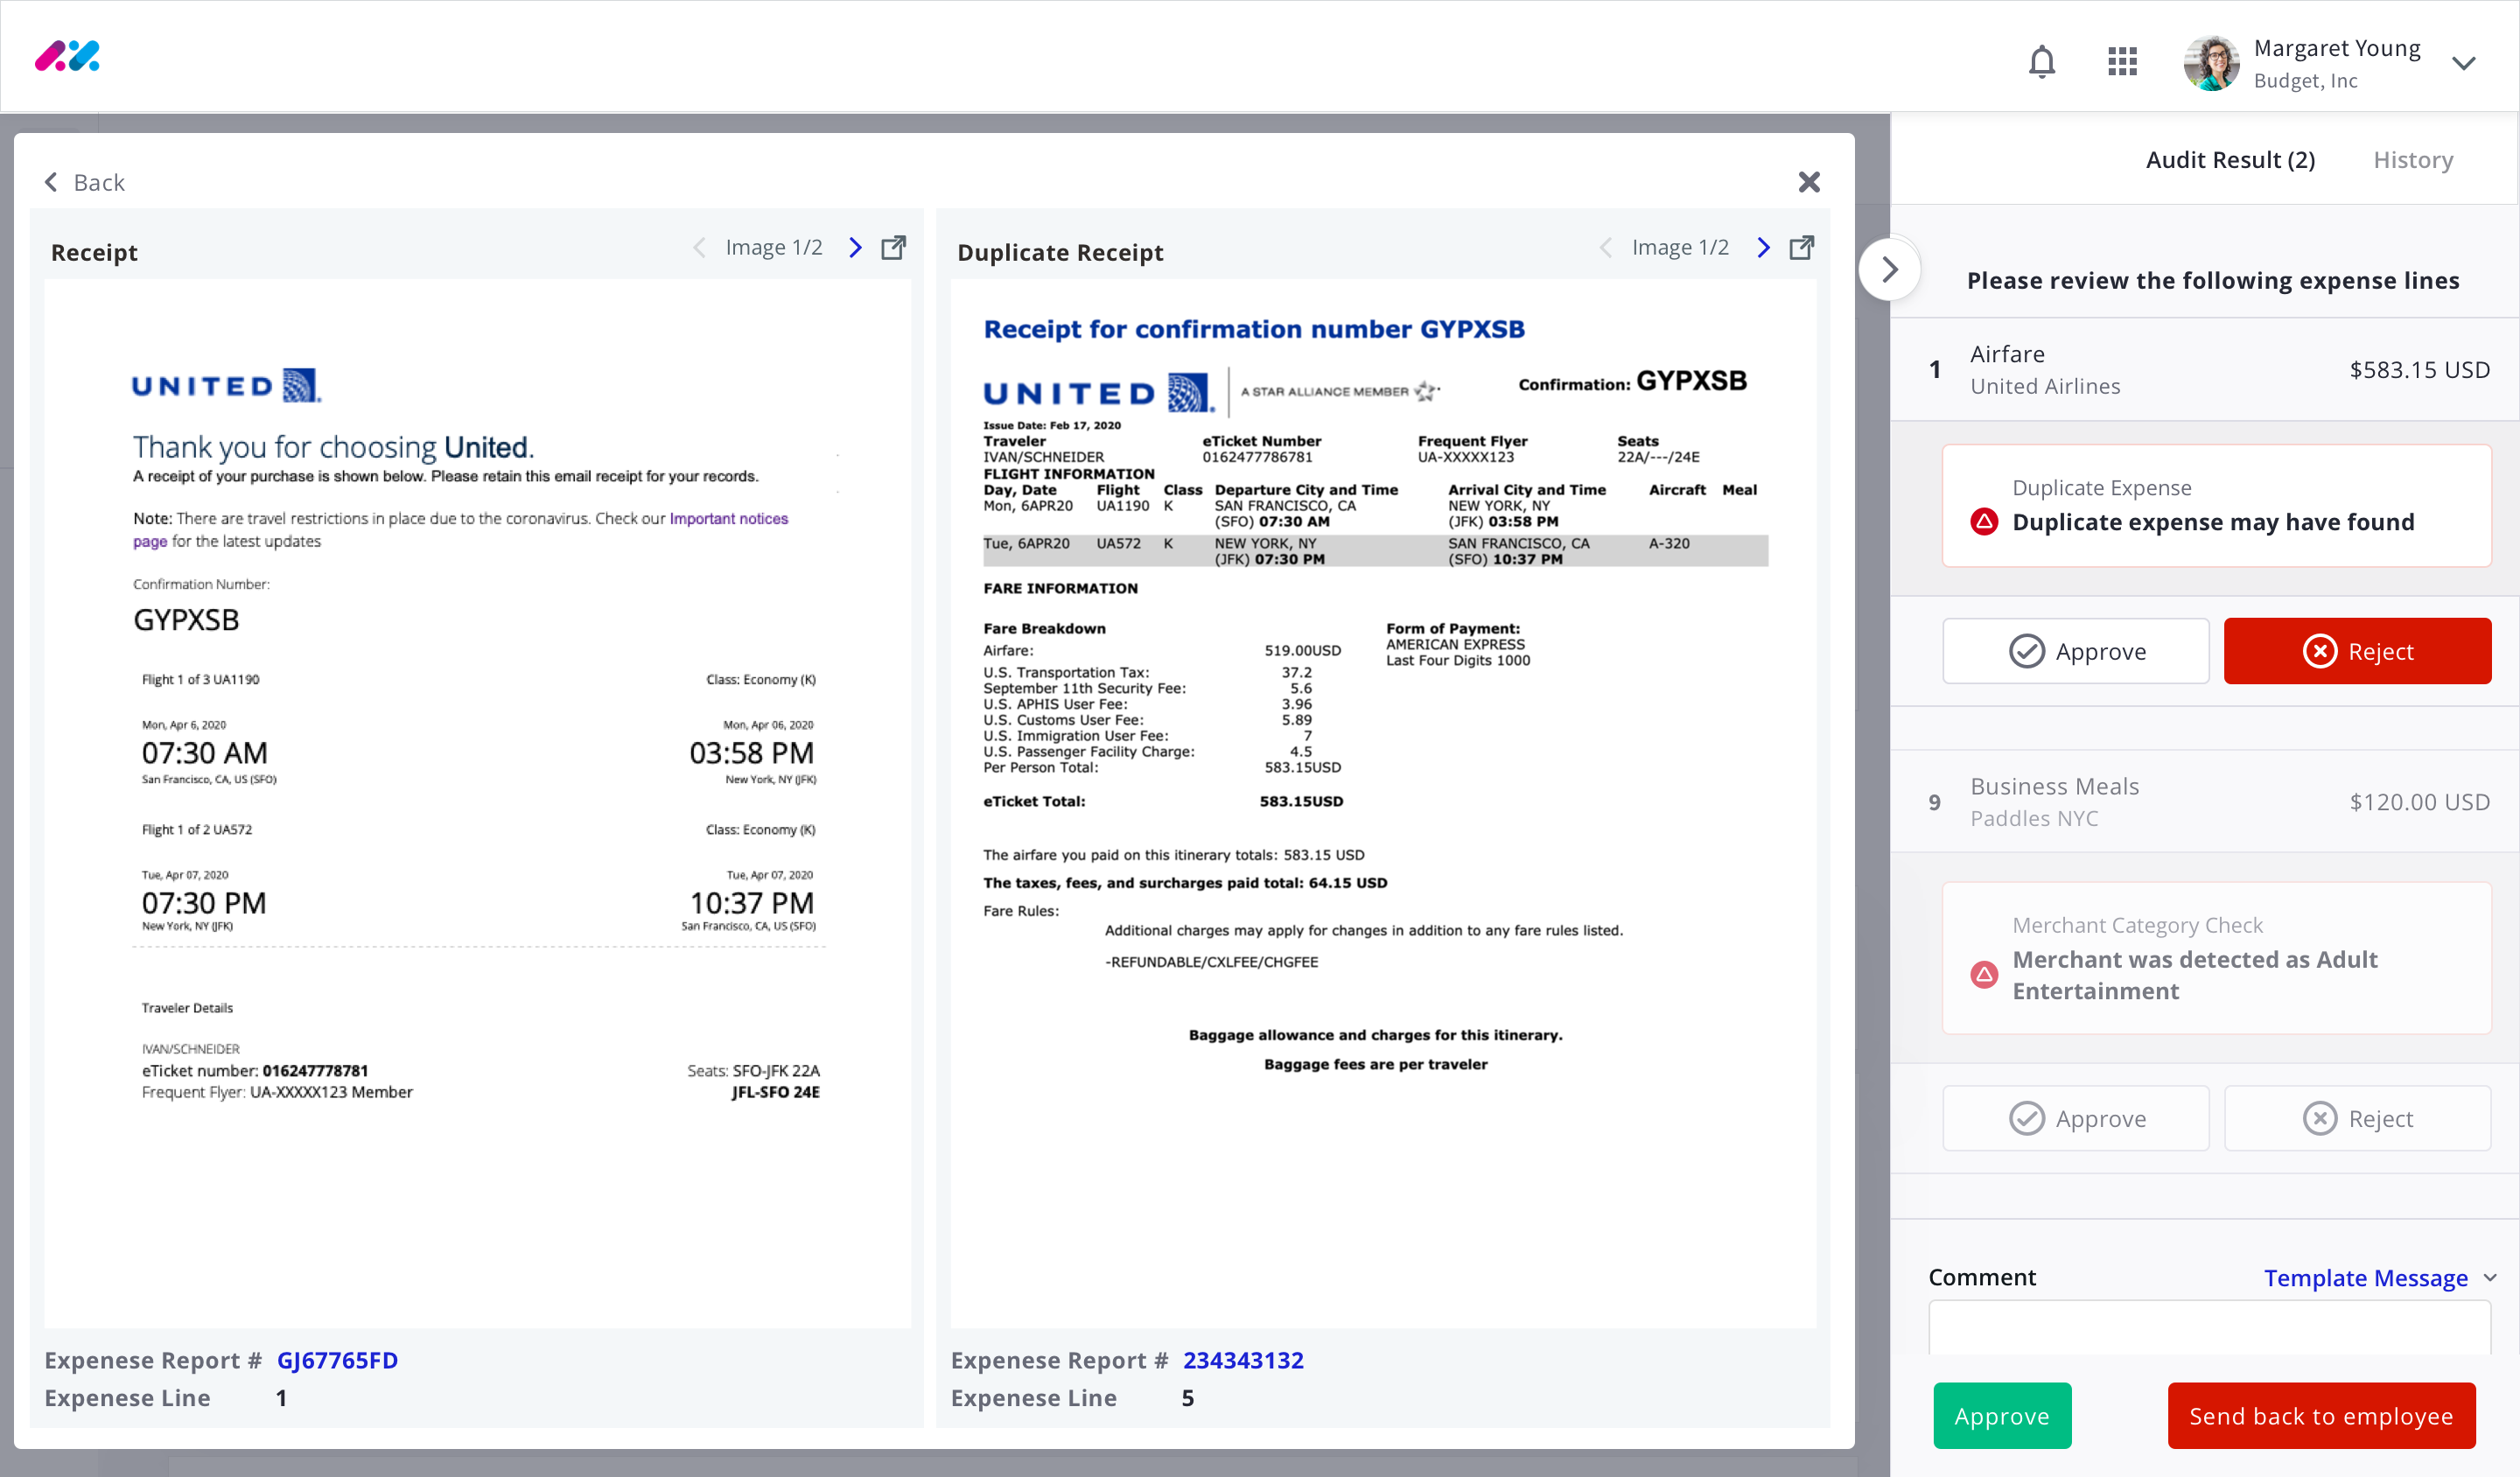Click the Merchant Category Check warning card
Viewport: 2520px width, 1477px height.
[2216, 957]
